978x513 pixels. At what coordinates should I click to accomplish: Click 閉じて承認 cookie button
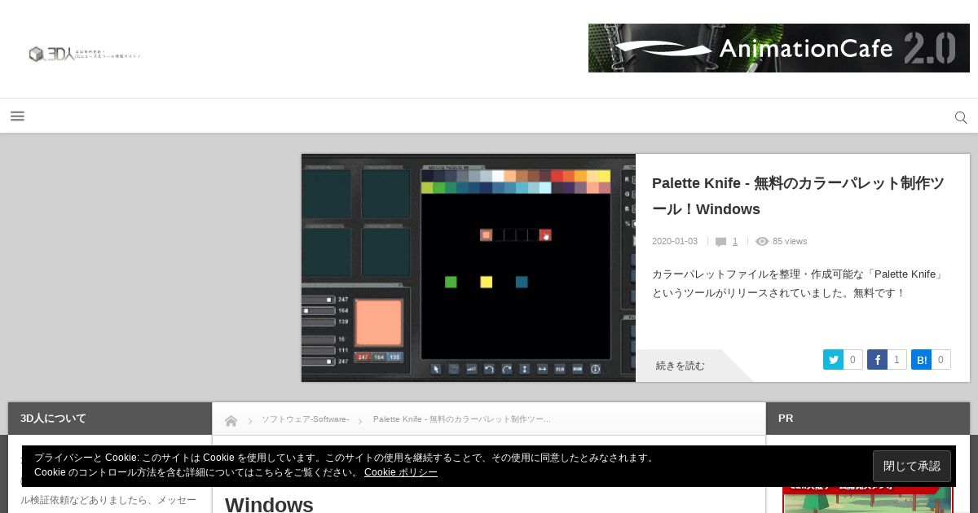[x=912, y=467]
